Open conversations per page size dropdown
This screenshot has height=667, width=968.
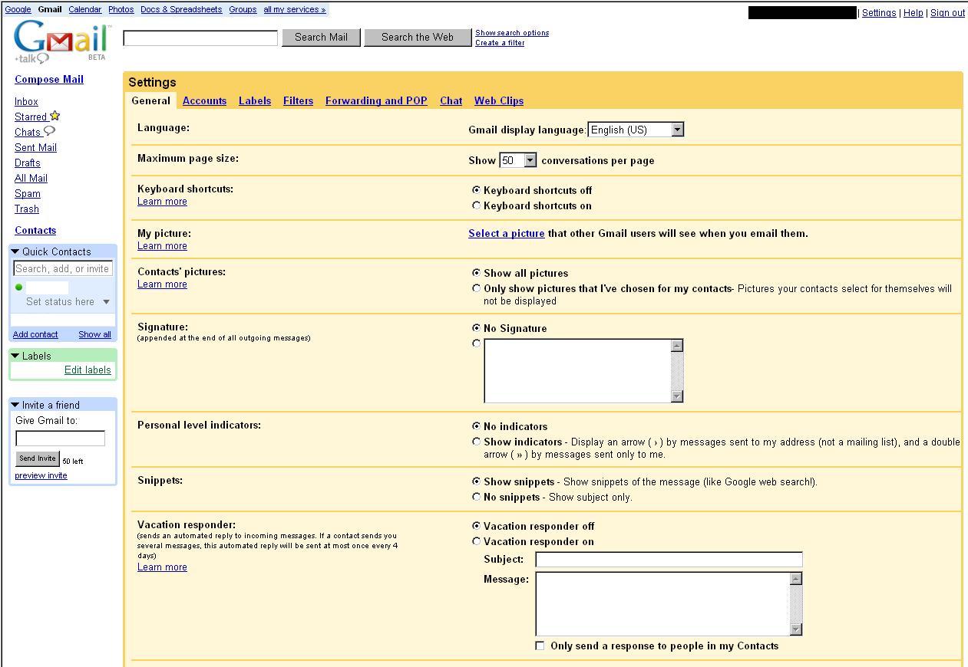[530, 160]
